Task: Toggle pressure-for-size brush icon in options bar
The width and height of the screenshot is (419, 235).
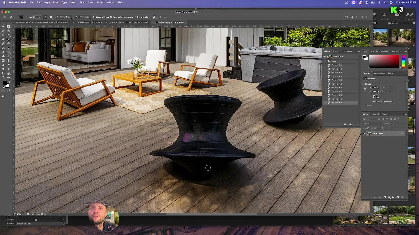Action: pos(45,17)
